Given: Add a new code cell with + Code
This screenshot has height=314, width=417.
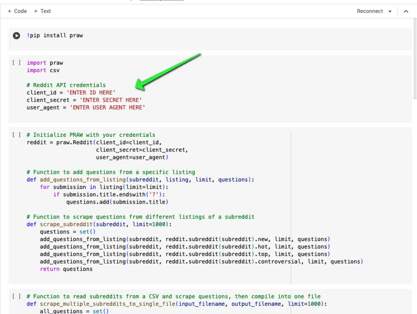Looking at the screenshot, I should tap(17, 11).
